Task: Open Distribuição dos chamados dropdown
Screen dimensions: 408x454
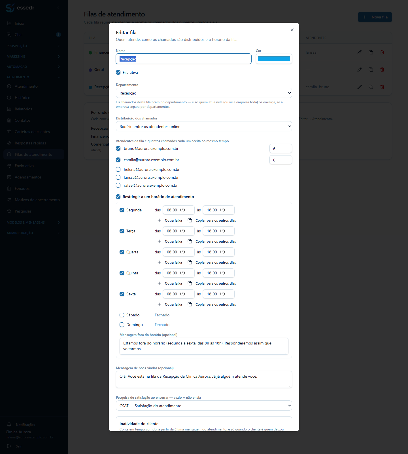Action: [x=204, y=127]
